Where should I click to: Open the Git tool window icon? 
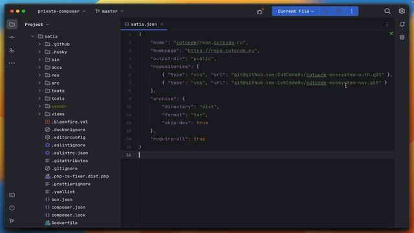(12, 221)
